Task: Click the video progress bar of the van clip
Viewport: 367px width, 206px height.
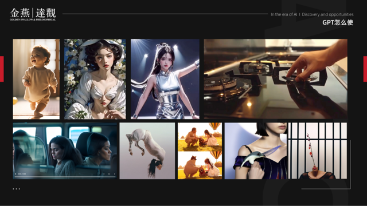Action: [65, 177]
